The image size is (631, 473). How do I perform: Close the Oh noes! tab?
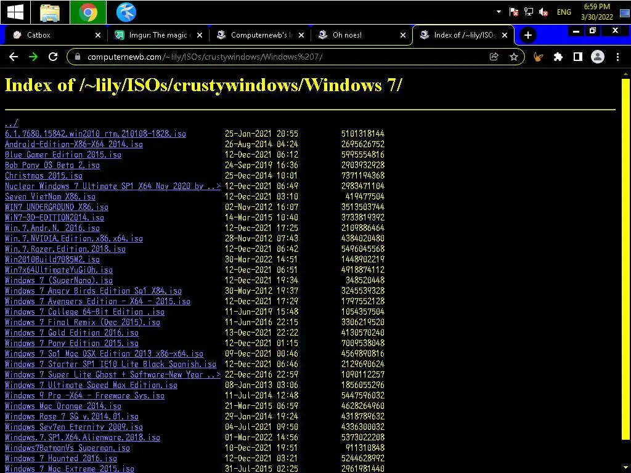pos(403,35)
